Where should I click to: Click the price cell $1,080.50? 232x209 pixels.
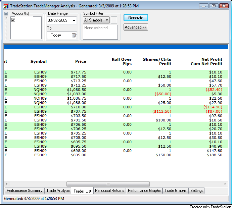[x=77, y=90]
